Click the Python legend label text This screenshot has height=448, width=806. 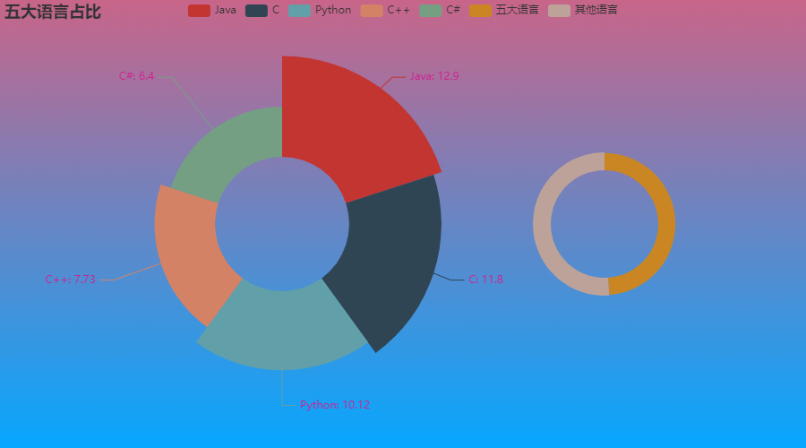[x=333, y=10]
